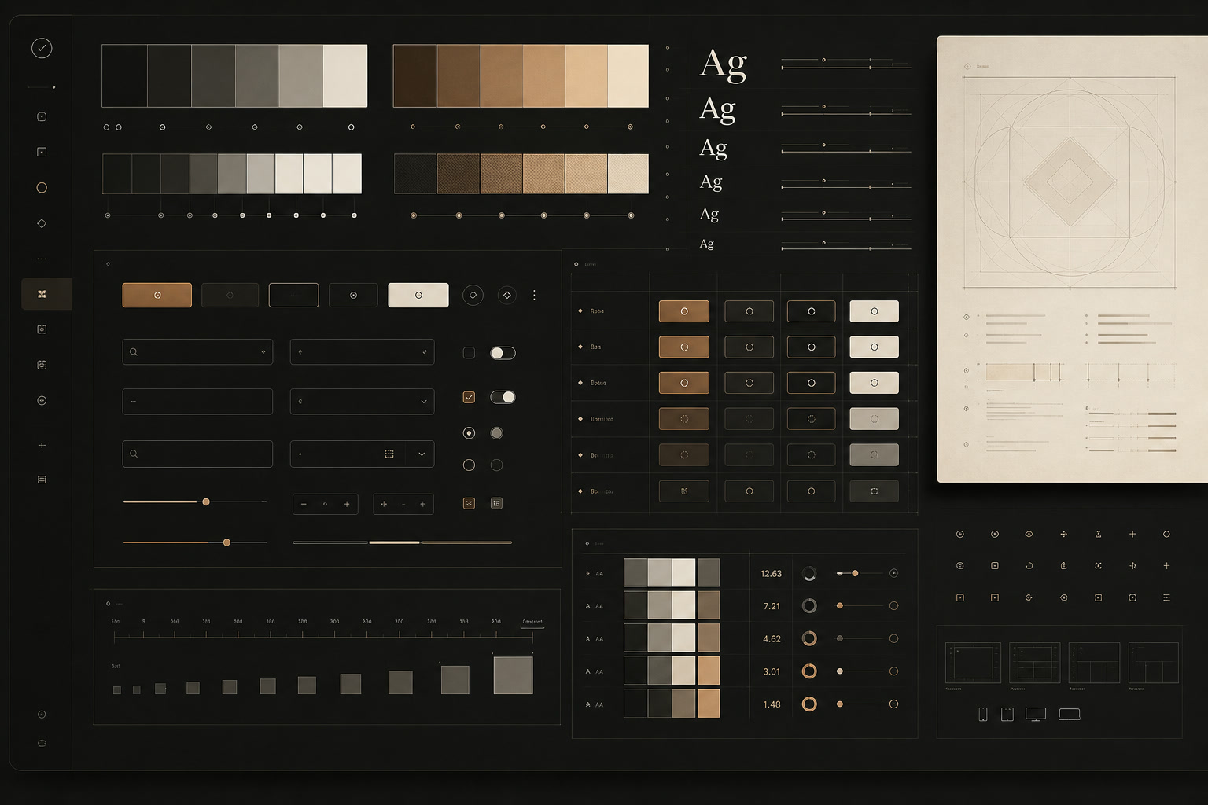
Task: Select the circle shape icon in sidebar
Action: click(x=42, y=187)
